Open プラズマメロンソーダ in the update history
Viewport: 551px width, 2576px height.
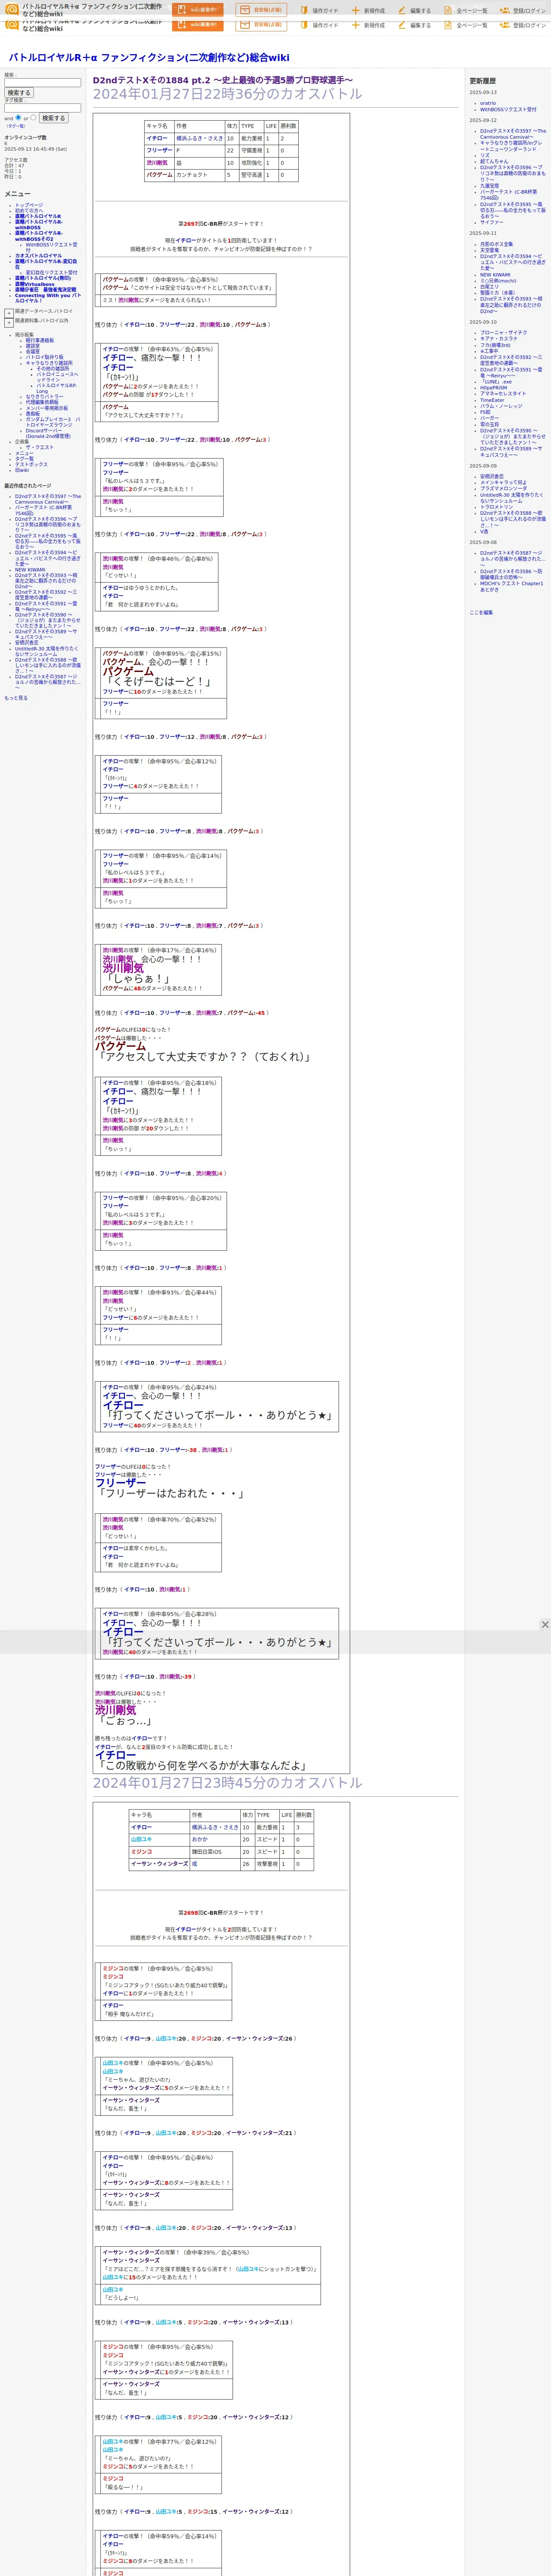[x=503, y=488]
